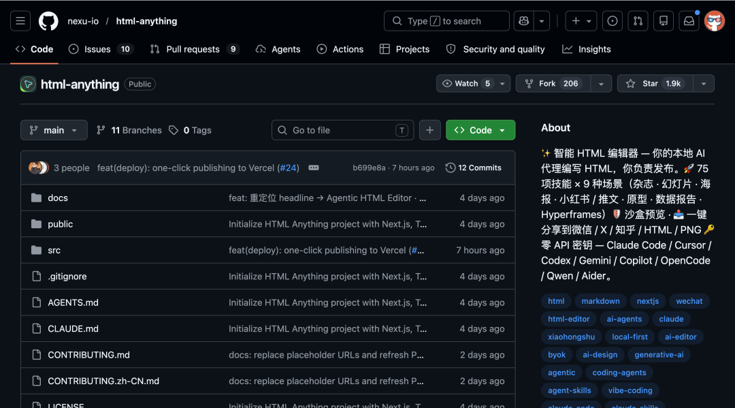Fork the repository
Image resolution: width=735 pixels, height=408 pixels.
553,84
